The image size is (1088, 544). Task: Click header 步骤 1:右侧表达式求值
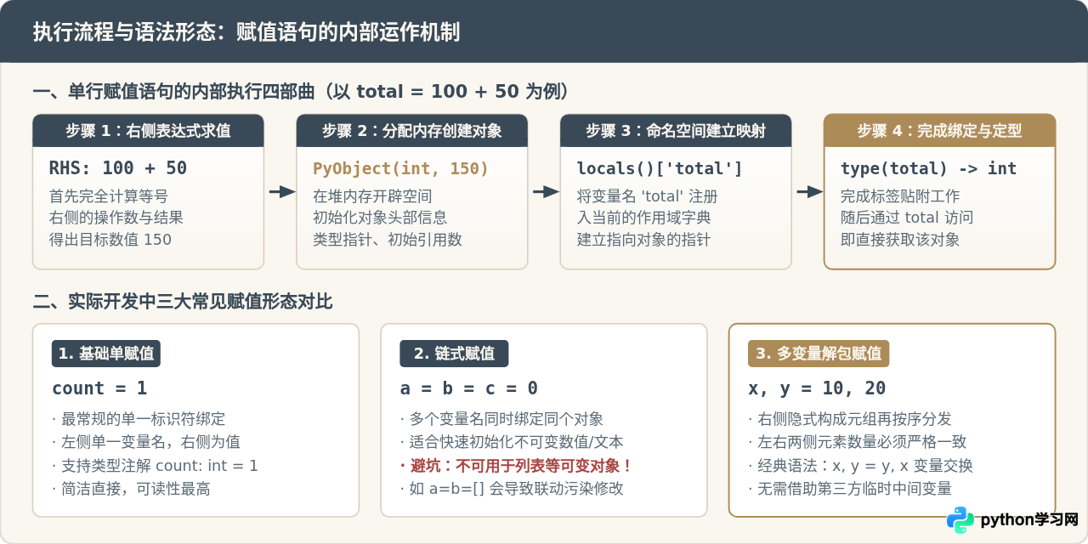[x=148, y=131]
